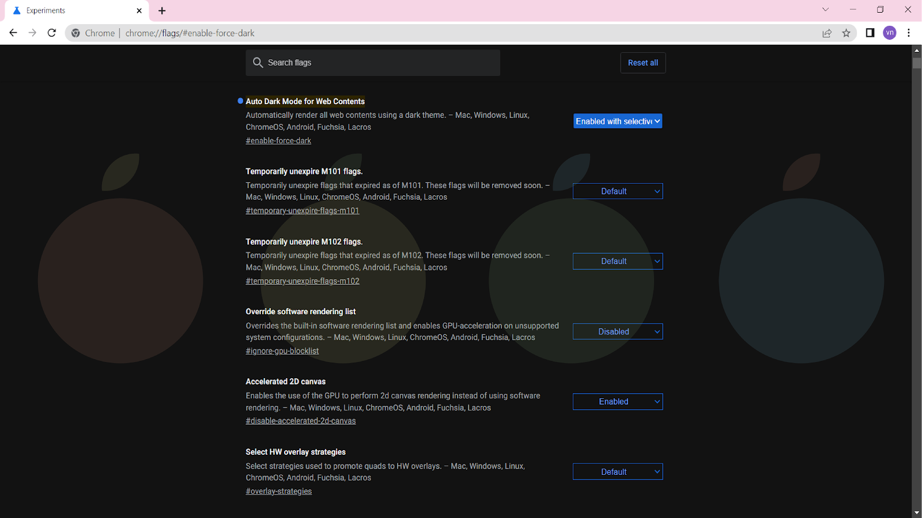Open the #temporary-unexpire-flags-m102 link
Viewport: 922px width, 518px height.
(x=303, y=281)
